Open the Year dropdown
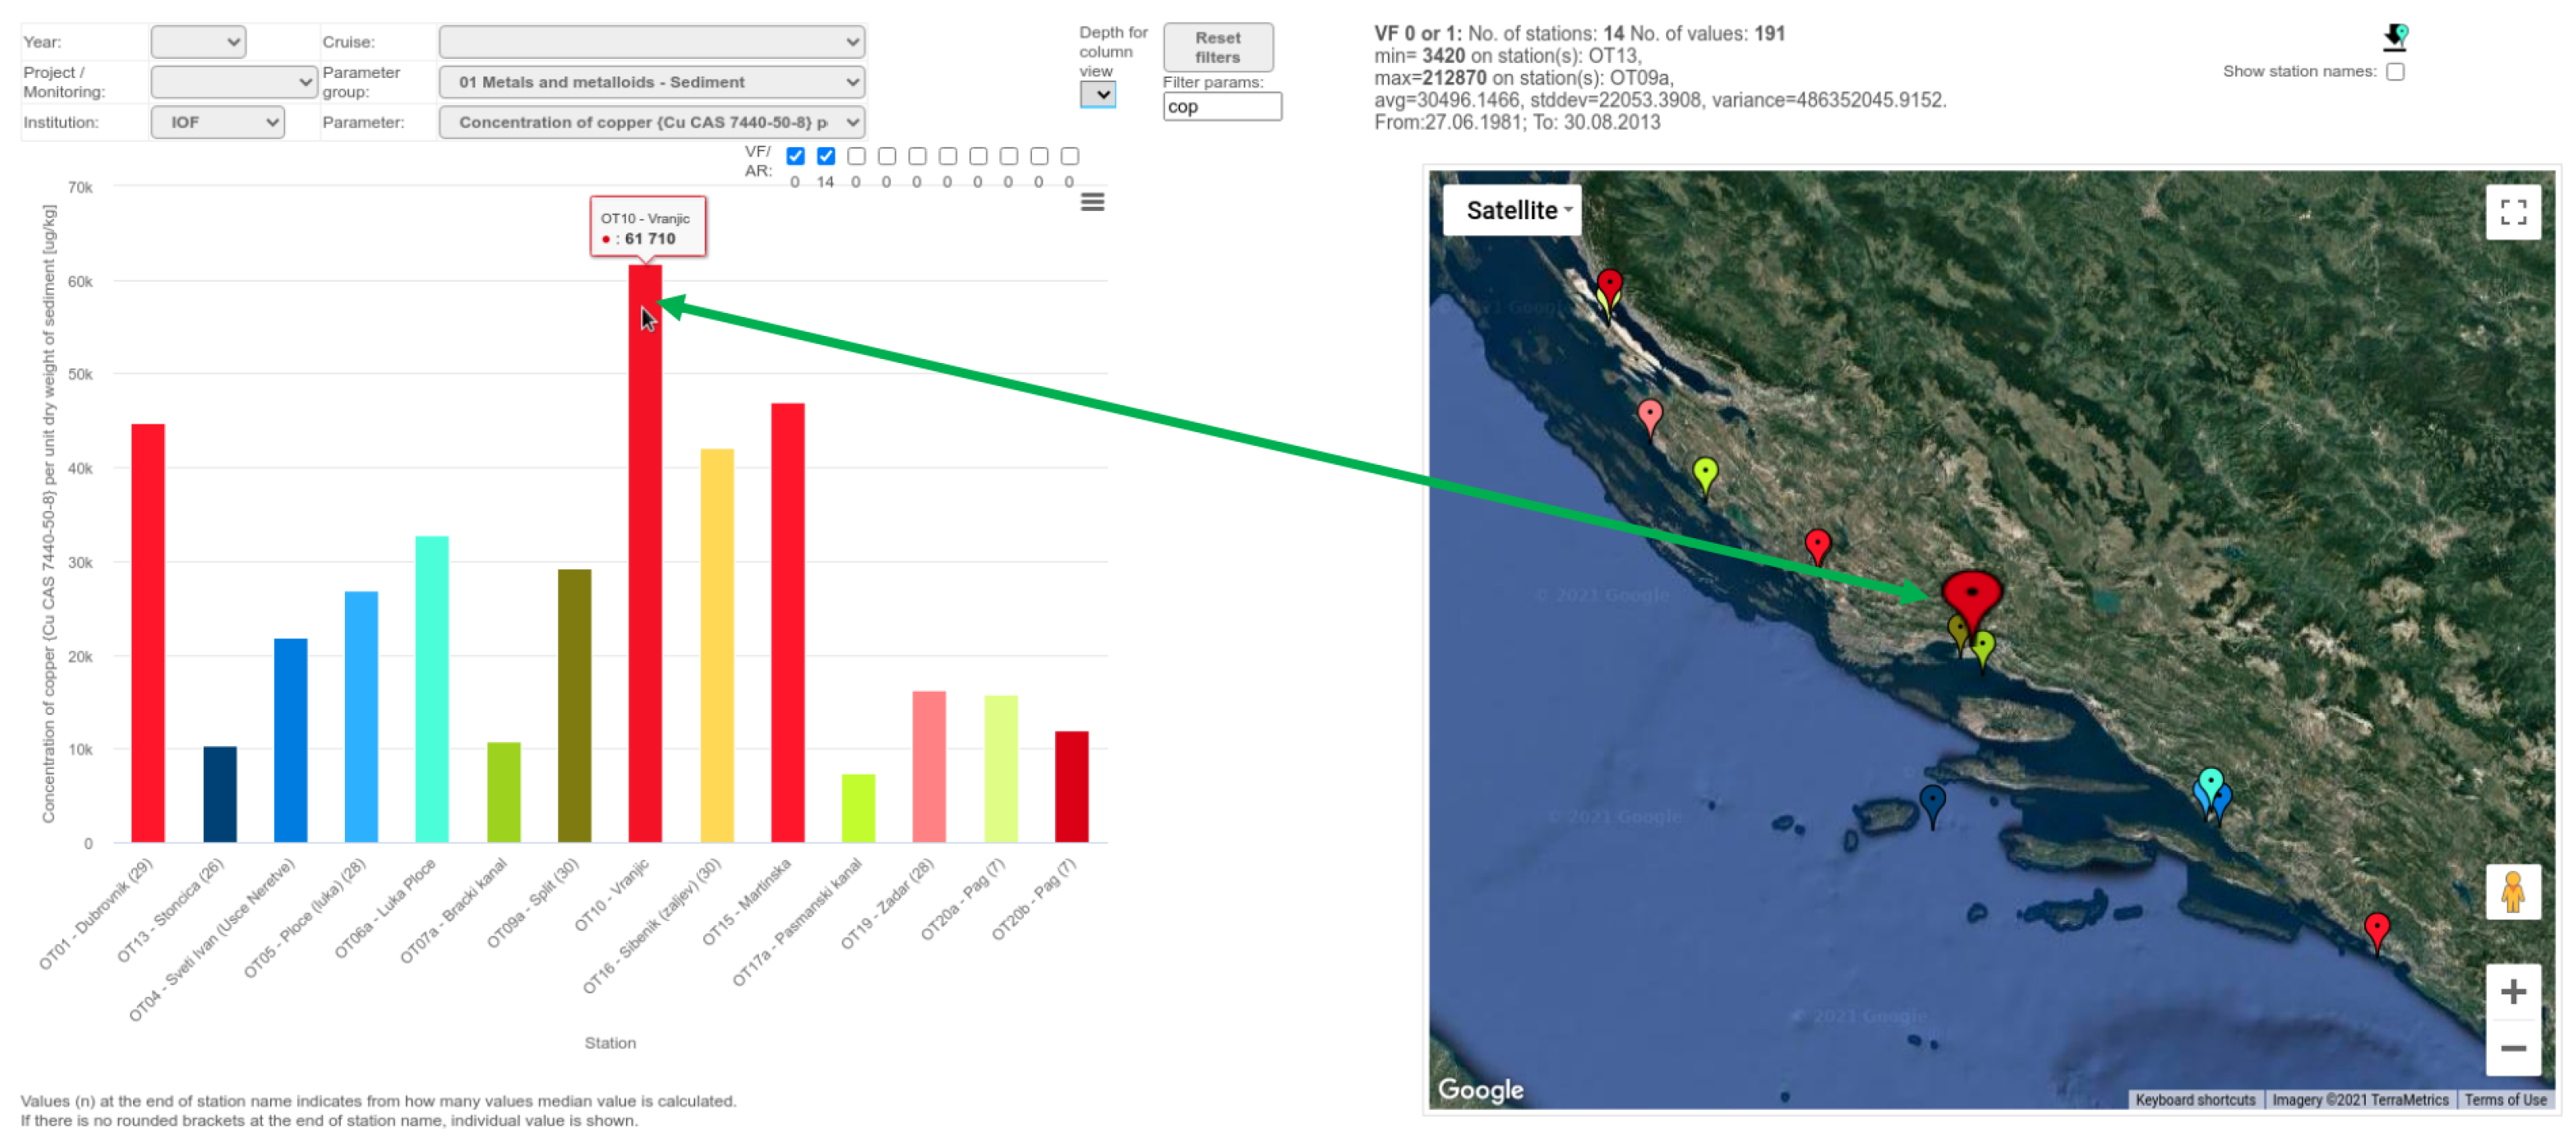This screenshot has width=2576, height=1140. 198,42
